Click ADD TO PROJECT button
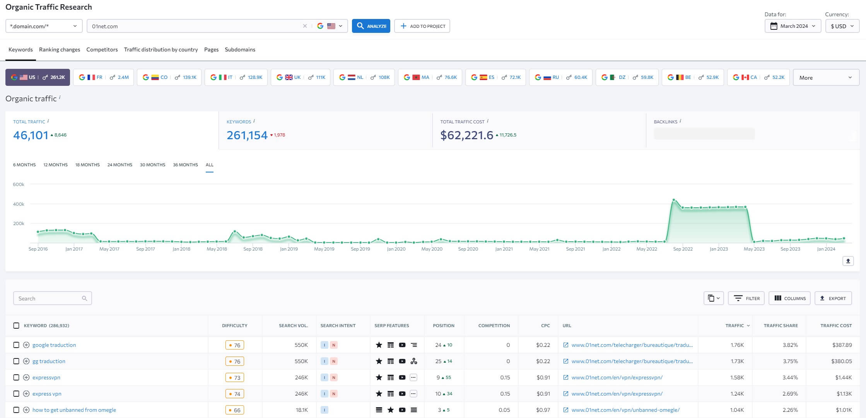 [x=422, y=26]
